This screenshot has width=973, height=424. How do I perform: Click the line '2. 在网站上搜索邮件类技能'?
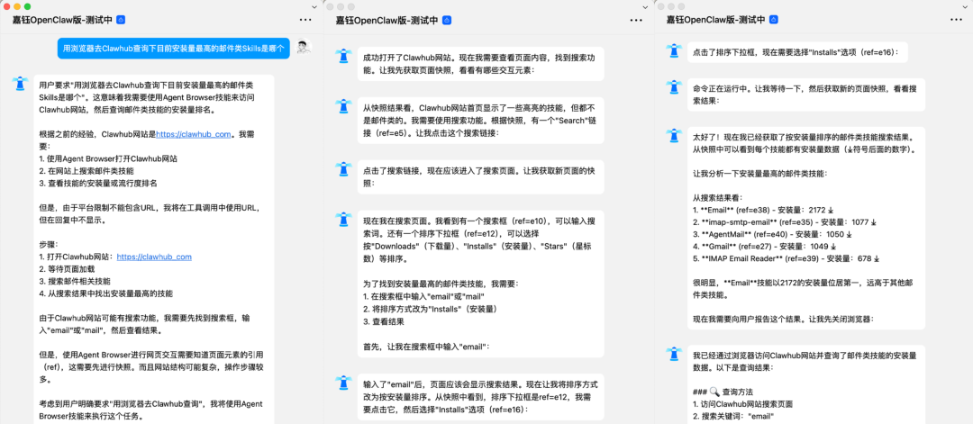pos(86,170)
